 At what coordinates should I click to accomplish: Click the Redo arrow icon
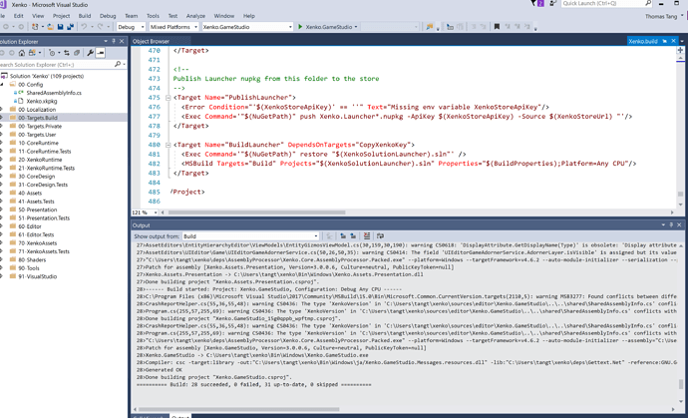[100, 27]
